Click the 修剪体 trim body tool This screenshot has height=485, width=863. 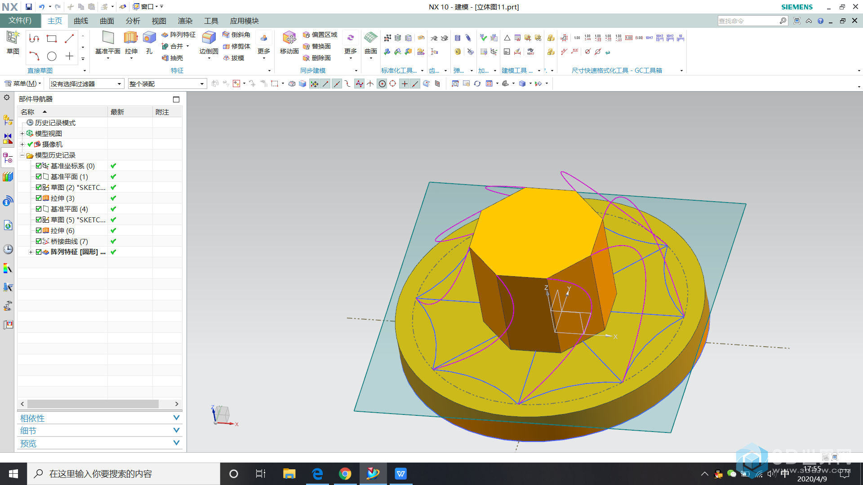pos(236,46)
